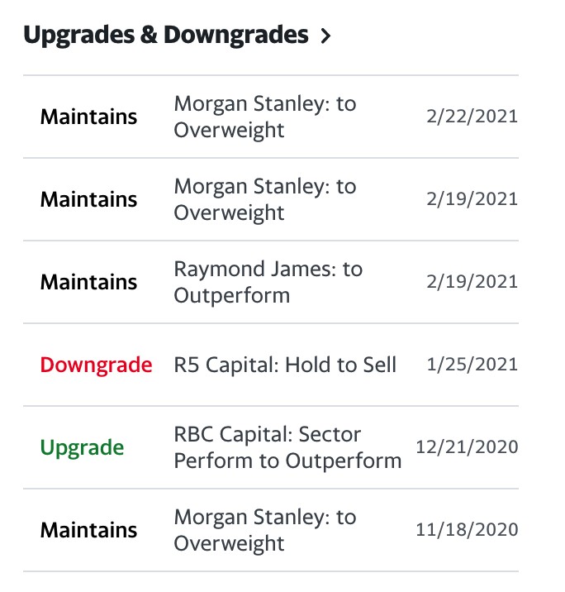Open Morgan Stanley Overweight entry from 11/18/2020

pos(265,530)
